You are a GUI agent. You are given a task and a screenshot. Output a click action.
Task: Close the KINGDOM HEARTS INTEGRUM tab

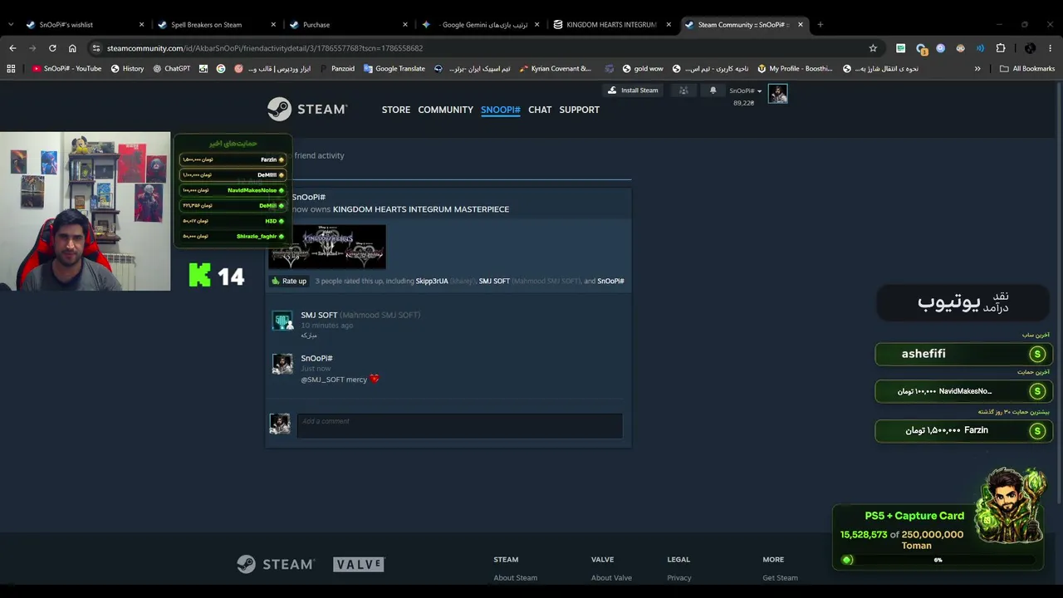[669, 25]
